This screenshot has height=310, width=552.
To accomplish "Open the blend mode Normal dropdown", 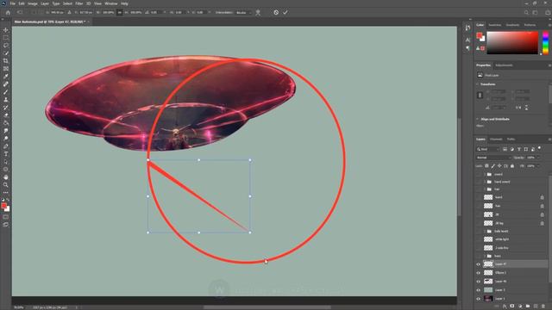I will 493,158.
